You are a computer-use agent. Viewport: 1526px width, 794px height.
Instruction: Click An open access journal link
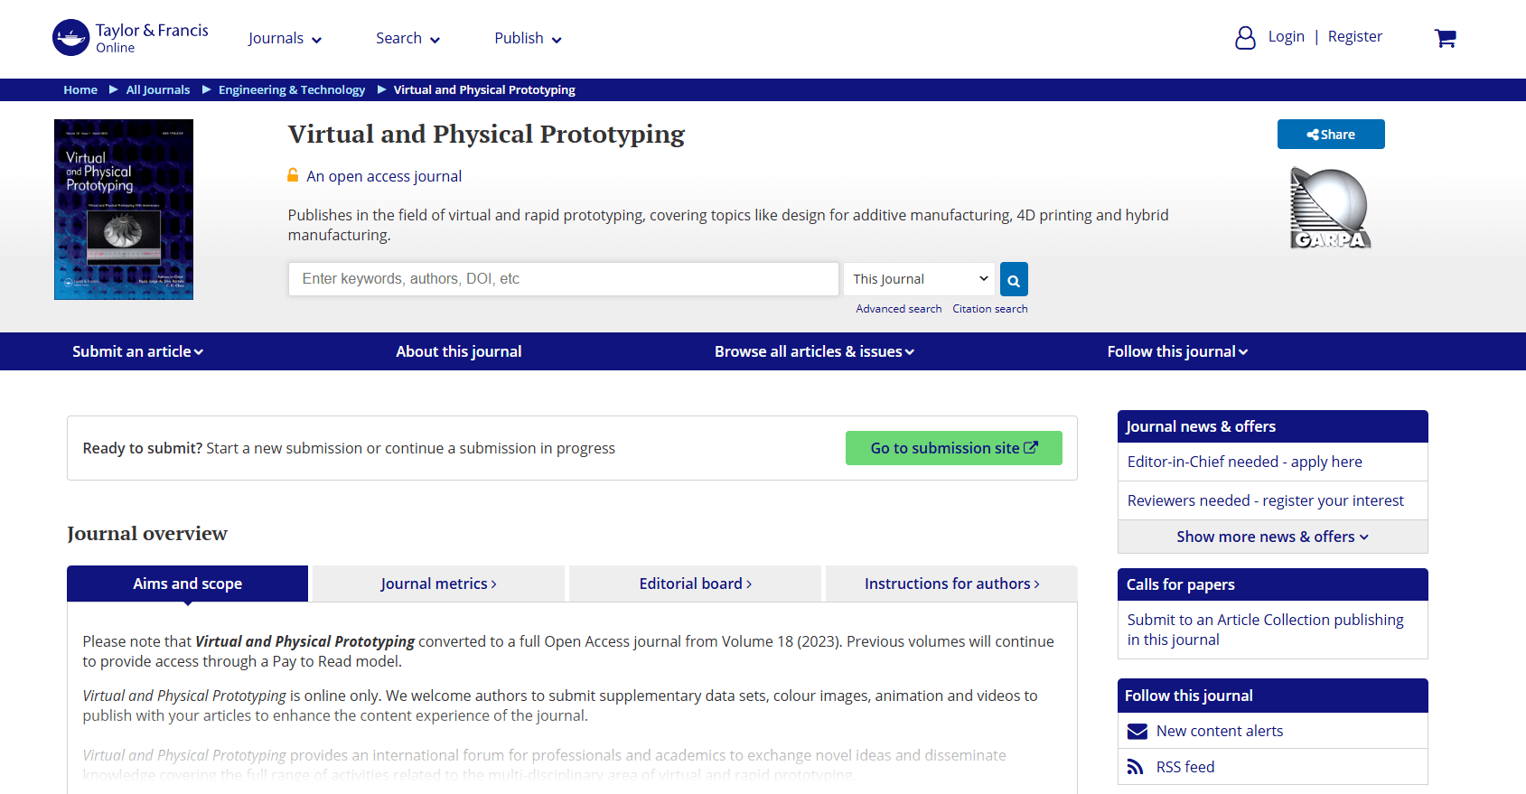point(384,176)
